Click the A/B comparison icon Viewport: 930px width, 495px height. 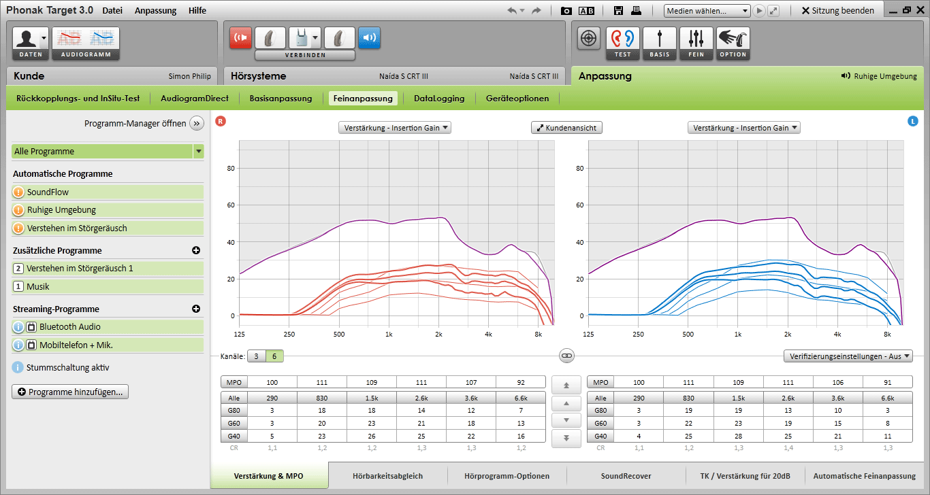click(x=586, y=10)
